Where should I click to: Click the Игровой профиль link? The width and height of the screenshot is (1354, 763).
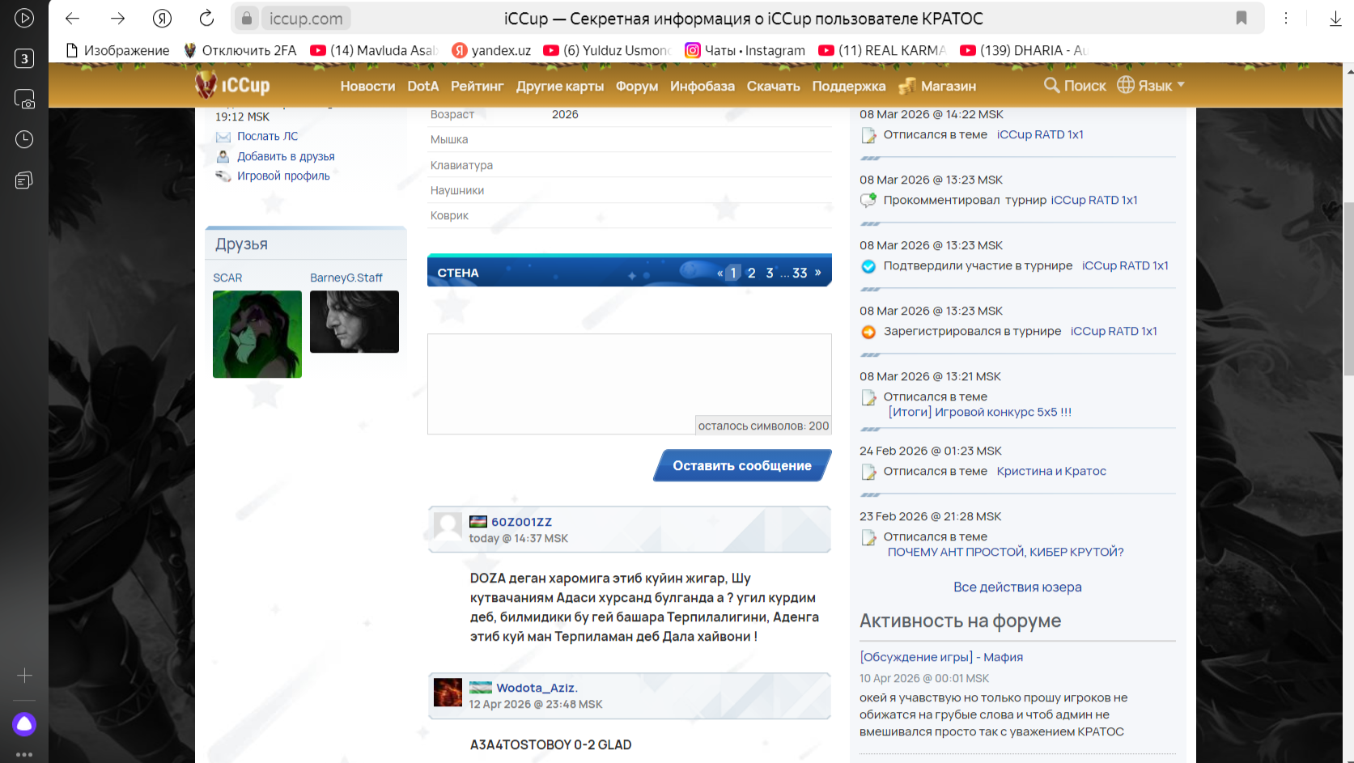tap(283, 176)
